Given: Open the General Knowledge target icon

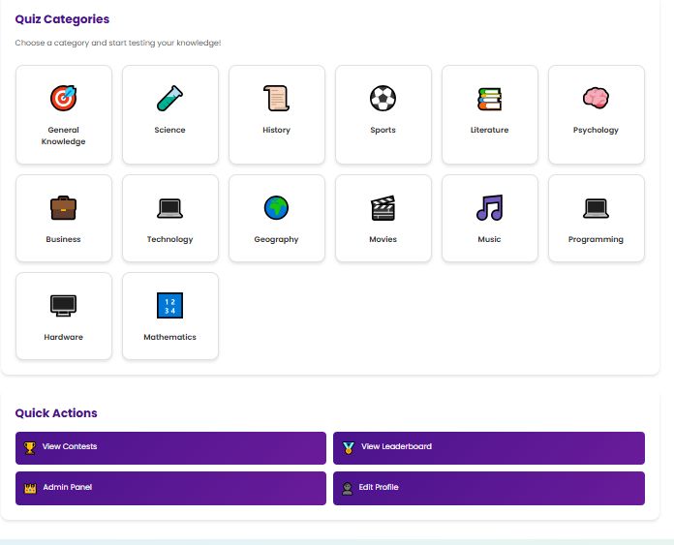Looking at the screenshot, I should 64,98.
